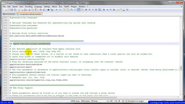Click the Close document toolbar icon

tap(19, 10)
